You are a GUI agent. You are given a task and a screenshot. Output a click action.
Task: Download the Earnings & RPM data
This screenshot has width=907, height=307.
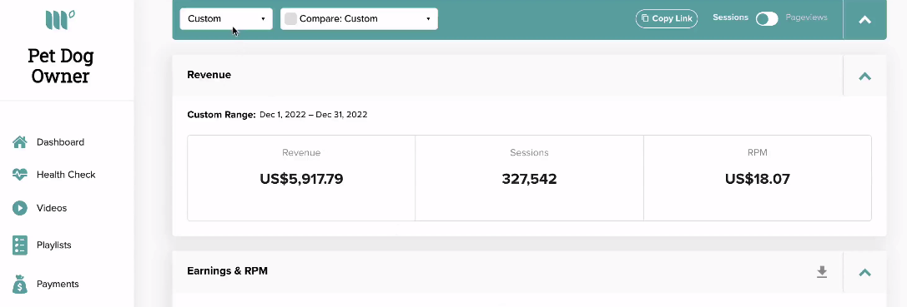[x=821, y=272]
